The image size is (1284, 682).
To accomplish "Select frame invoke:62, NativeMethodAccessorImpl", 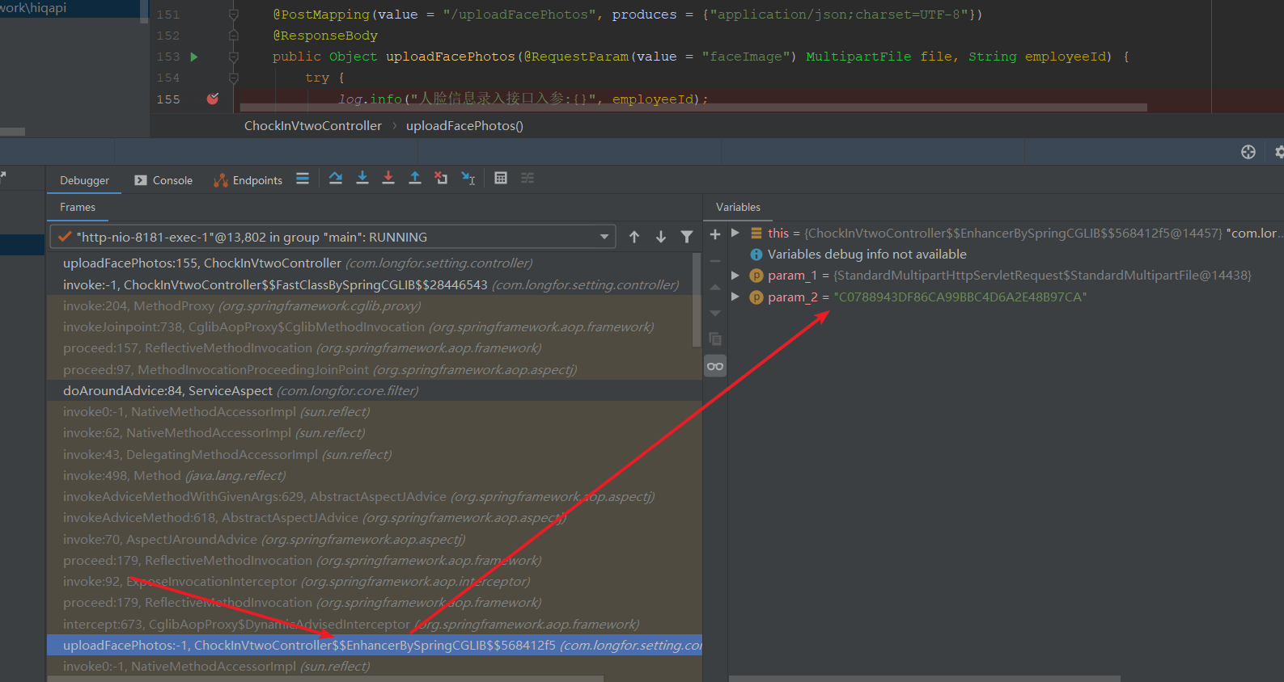I will [375, 433].
